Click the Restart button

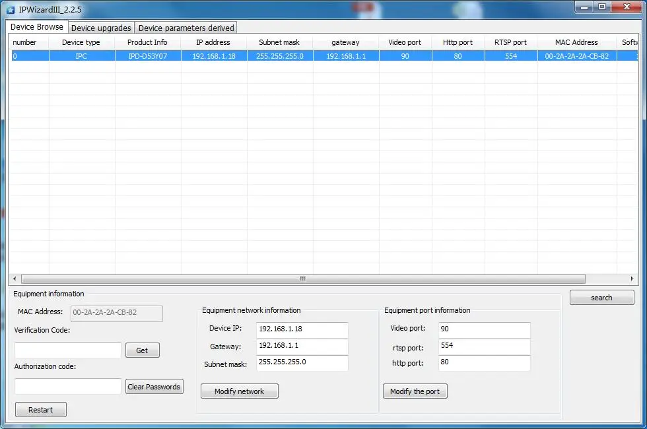pos(40,410)
